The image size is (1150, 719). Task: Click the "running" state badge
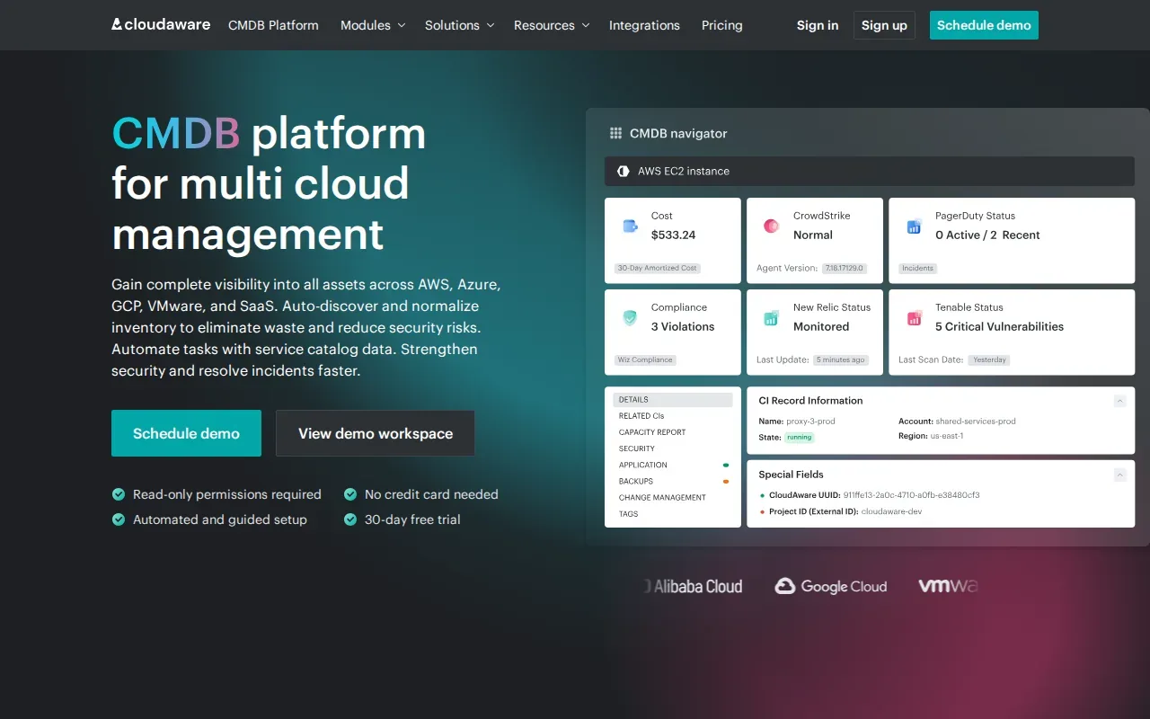coord(799,438)
